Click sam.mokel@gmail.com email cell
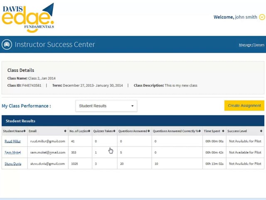The image size is (266, 200). [48, 153]
